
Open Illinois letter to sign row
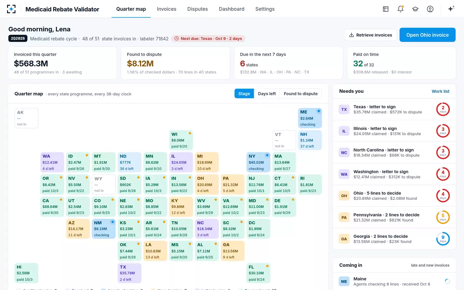(x=394, y=131)
